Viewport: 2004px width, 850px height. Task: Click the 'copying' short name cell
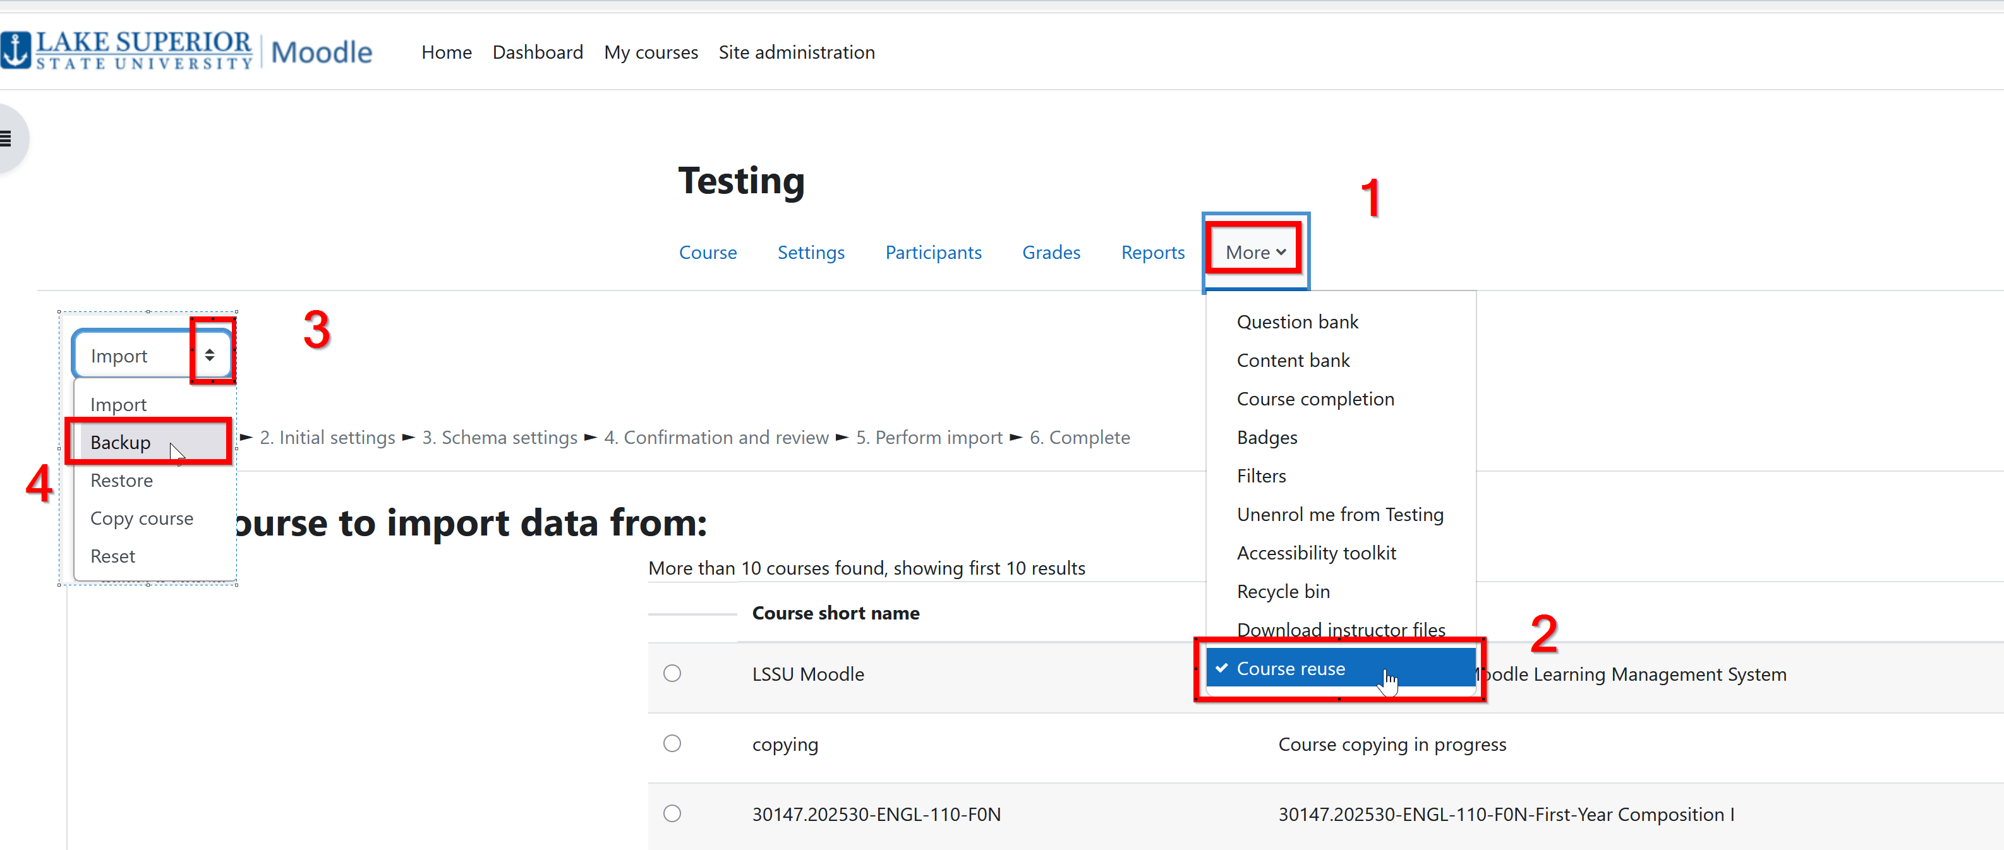click(x=784, y=745)
